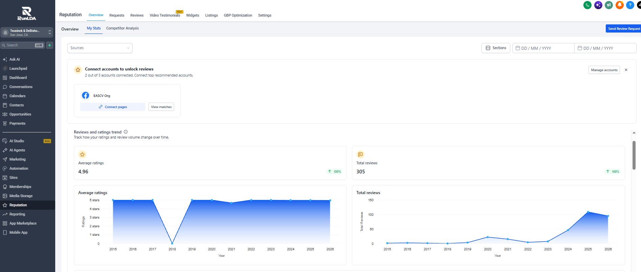The width and height of the screenshot is (641, 272).
Task: Open the GBP Optimization tab
Action: [x=238, y=15]
